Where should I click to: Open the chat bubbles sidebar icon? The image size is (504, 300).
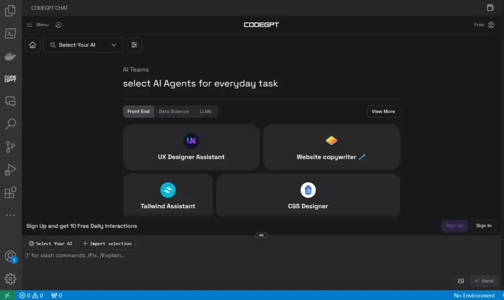(10, 101)
